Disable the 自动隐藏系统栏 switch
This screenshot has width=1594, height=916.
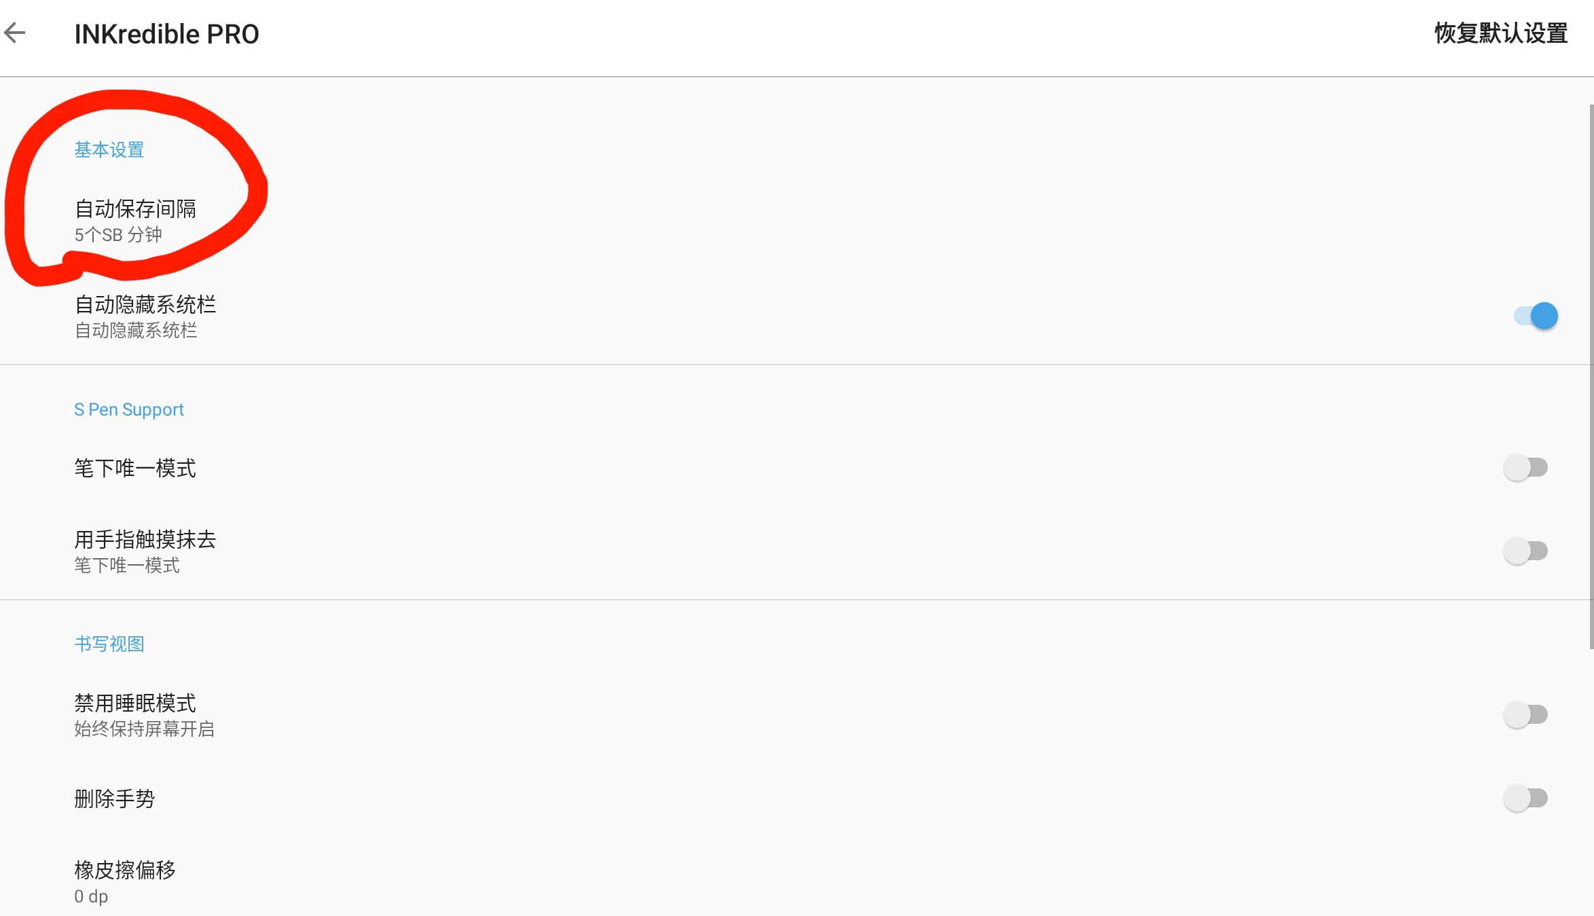(x=1536, y=316)
